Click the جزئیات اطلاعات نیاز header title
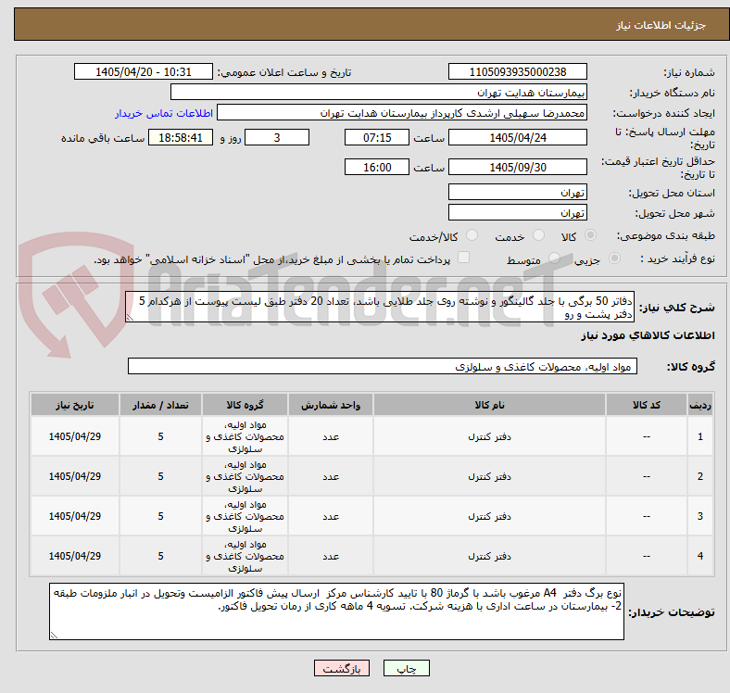 coord(661,25)
